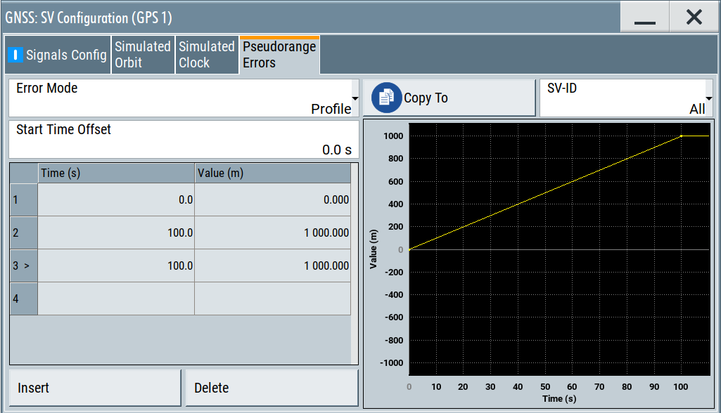Select row 2 header in the table
Image resolution: width=721 pixels, height=413 pixels.
pos(24,233)
